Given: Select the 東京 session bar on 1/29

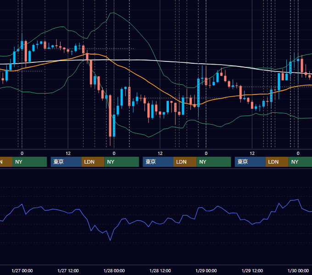Looking at the screenshot, I should (250, 162).
